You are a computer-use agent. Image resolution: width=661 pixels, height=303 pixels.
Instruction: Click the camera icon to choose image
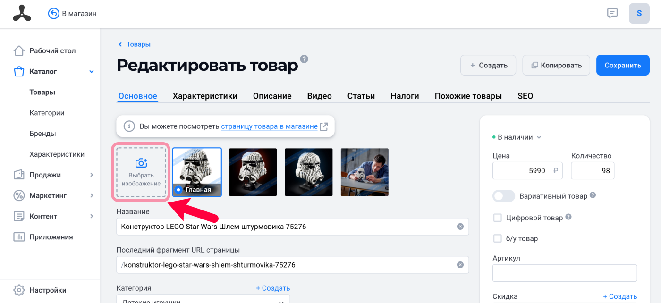[141, 163]
